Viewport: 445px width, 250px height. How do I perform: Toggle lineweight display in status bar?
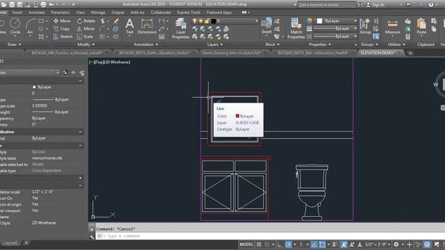coord(335,244)
